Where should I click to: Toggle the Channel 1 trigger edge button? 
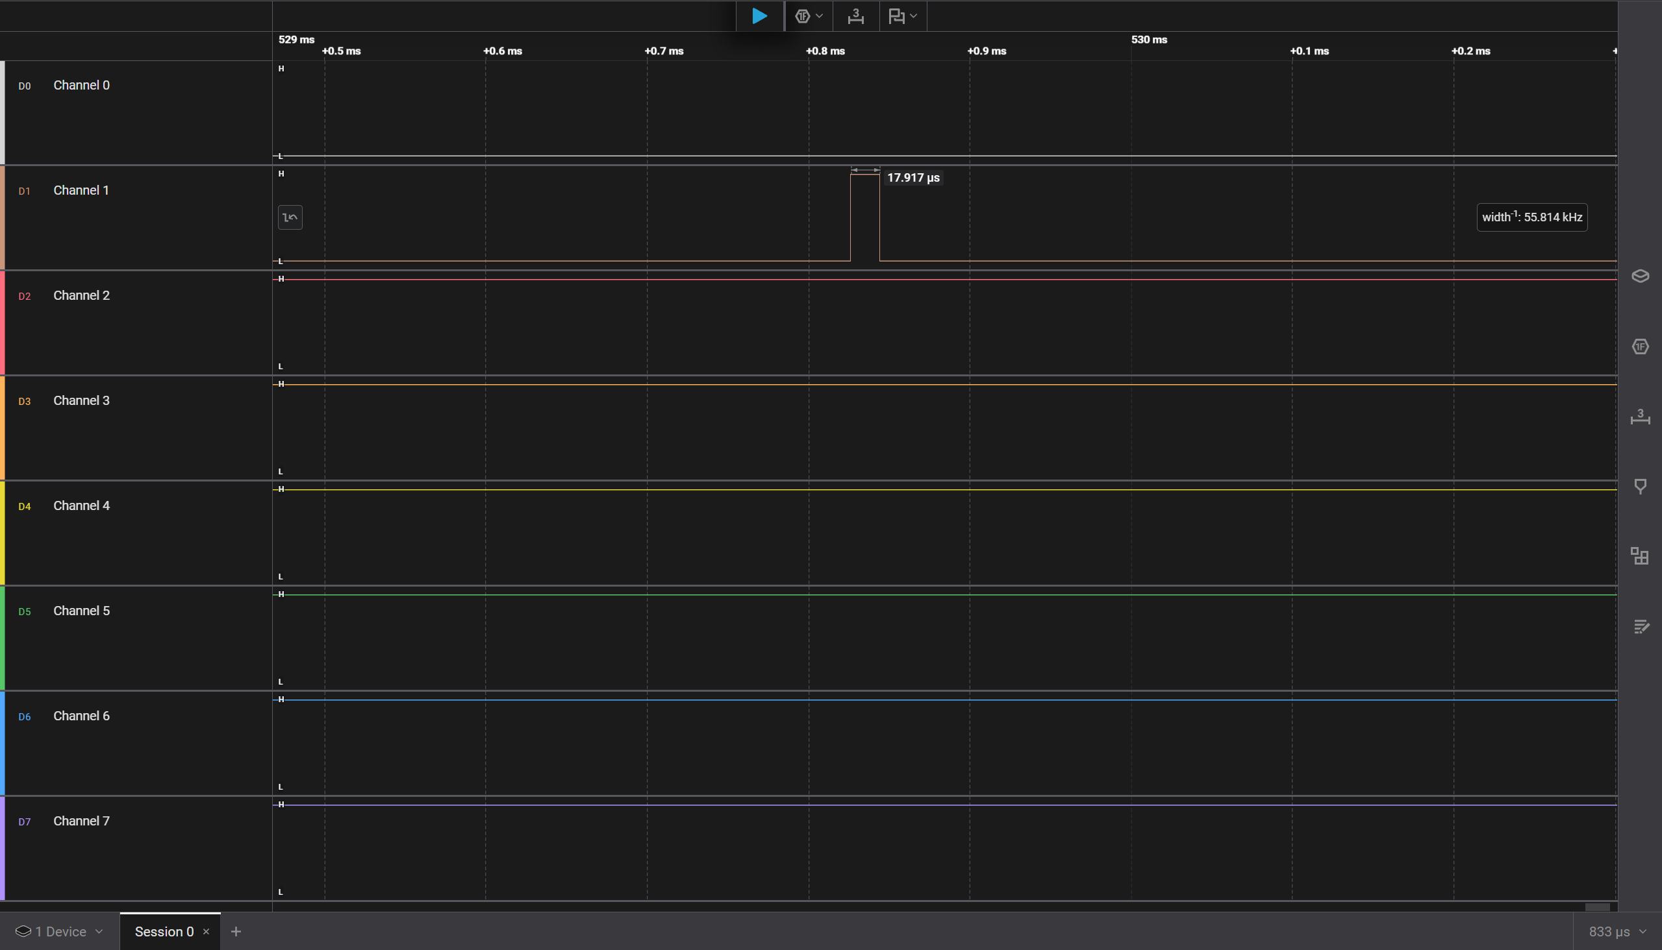click(x=290, y=217)
